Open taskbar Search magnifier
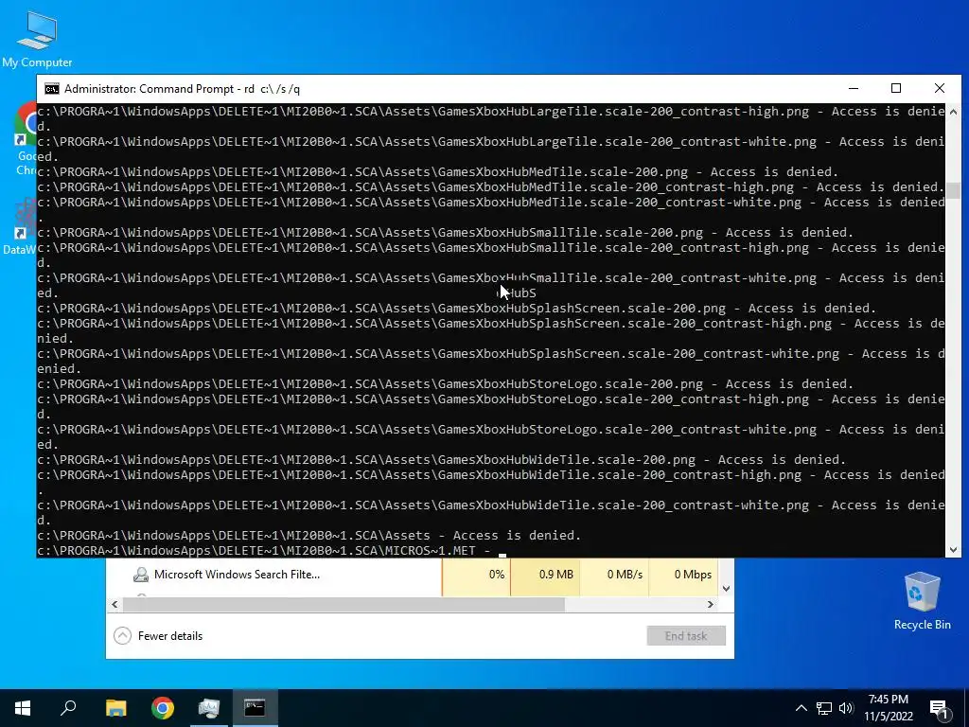969x727 pixels. pos(68,708)
